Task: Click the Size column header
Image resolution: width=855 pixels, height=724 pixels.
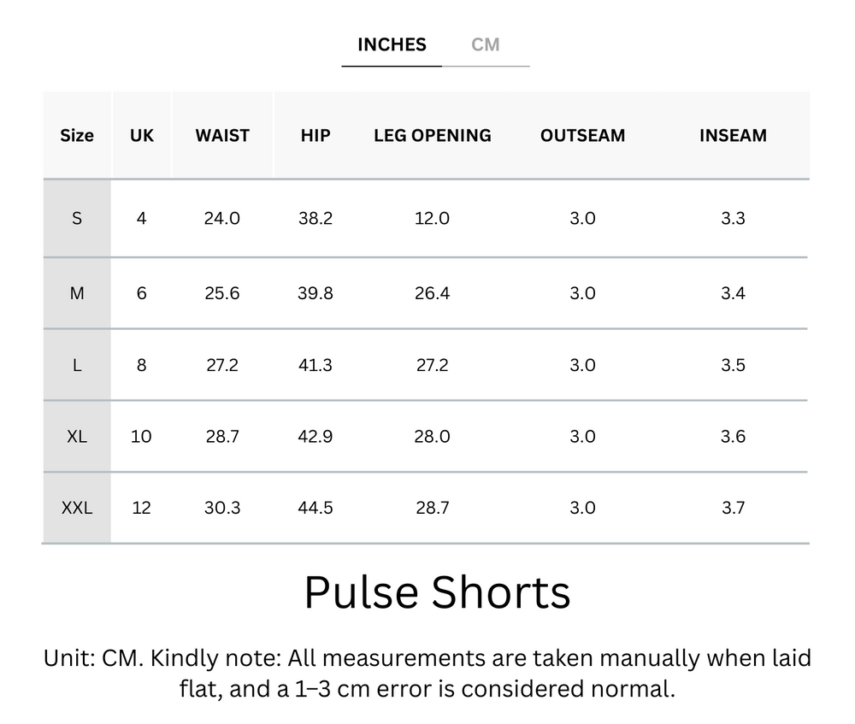Action: coord(77,135)
